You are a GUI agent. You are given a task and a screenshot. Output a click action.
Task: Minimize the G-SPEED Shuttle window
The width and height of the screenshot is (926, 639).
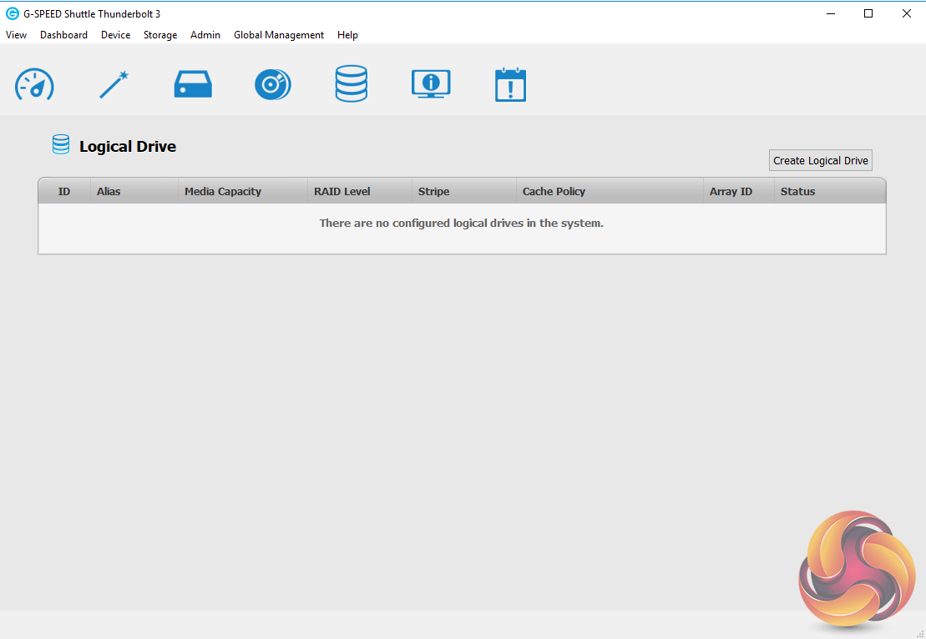(x=831, y=13)
